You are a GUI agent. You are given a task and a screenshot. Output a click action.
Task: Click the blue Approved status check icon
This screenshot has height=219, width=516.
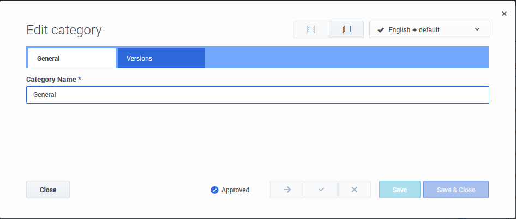(214, 190)
